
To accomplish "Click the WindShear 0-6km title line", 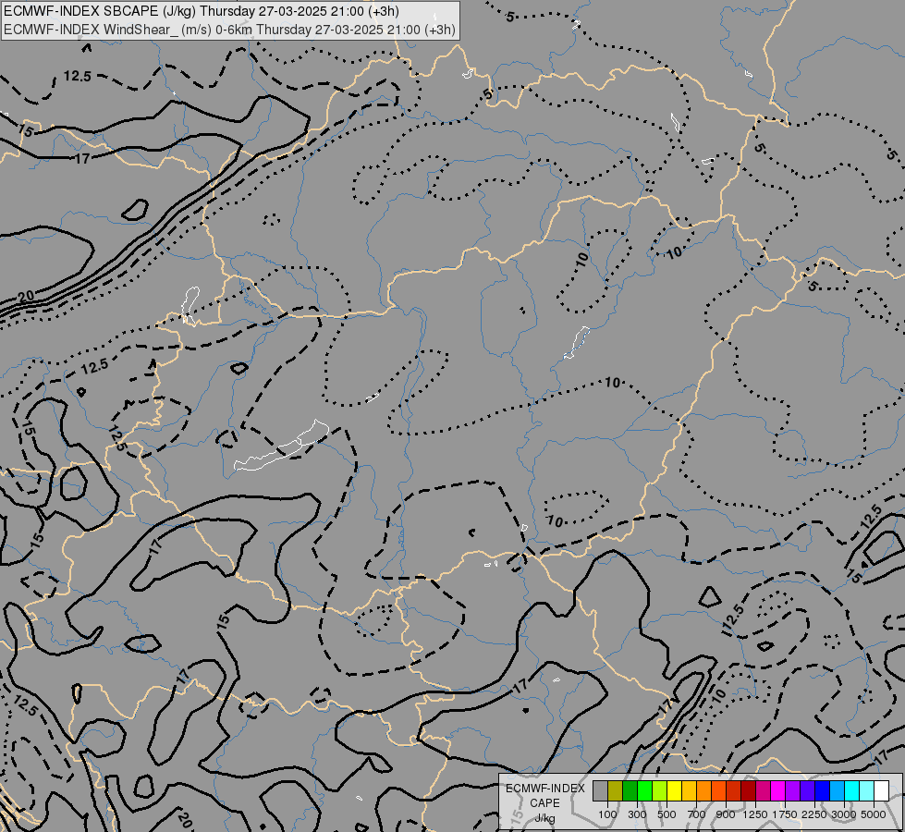I will click(x=229, y=30).
